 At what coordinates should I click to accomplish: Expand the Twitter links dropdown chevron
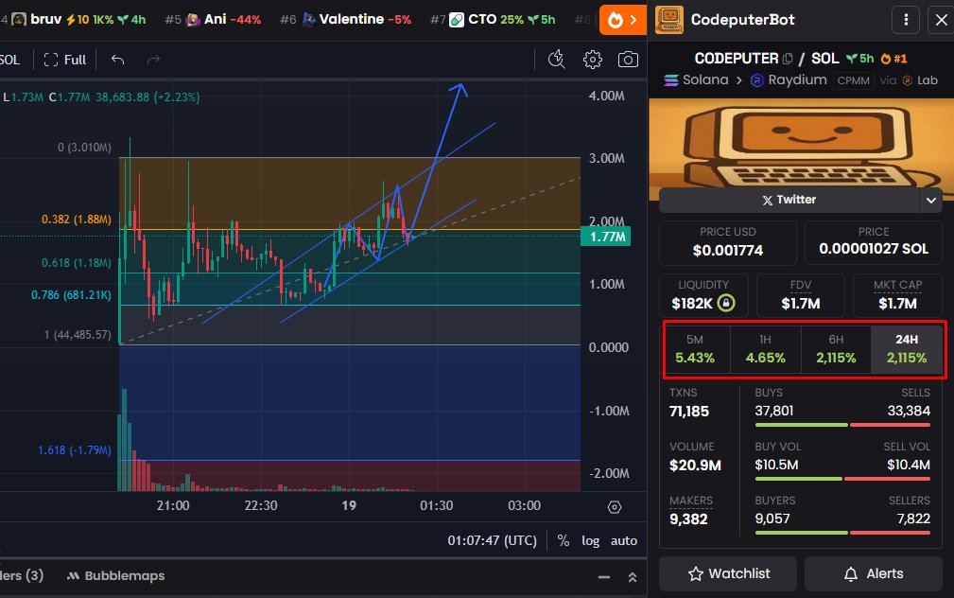pyautogui.click(x=931, y=200)
